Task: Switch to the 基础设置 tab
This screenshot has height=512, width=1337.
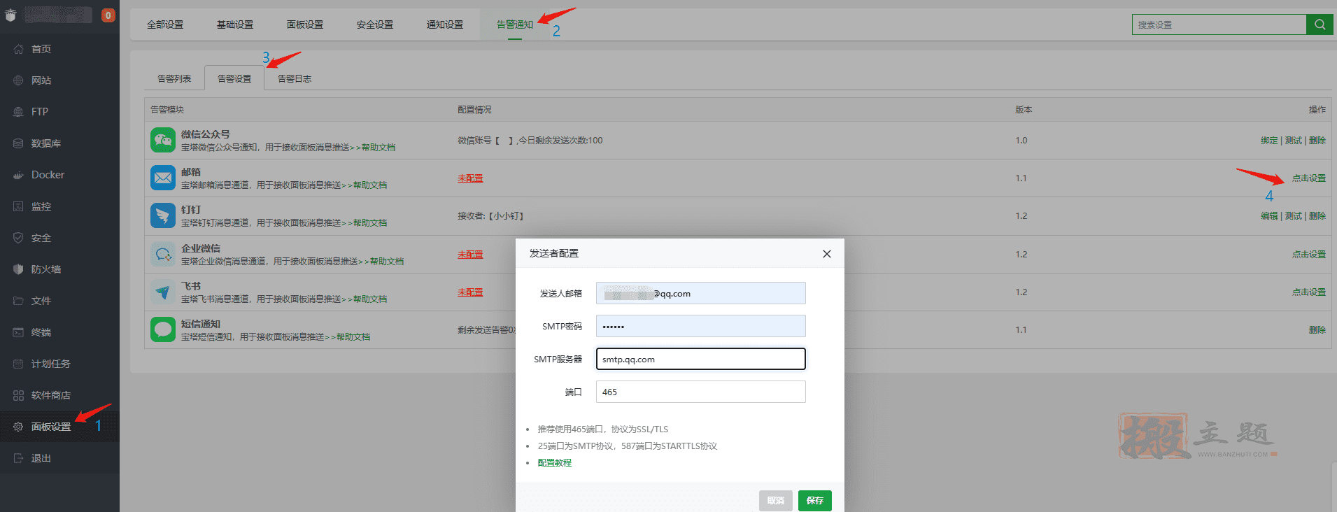Action: (235, 24)
